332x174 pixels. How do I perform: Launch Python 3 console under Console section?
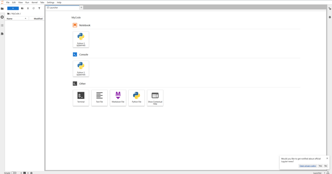point(81,69)
